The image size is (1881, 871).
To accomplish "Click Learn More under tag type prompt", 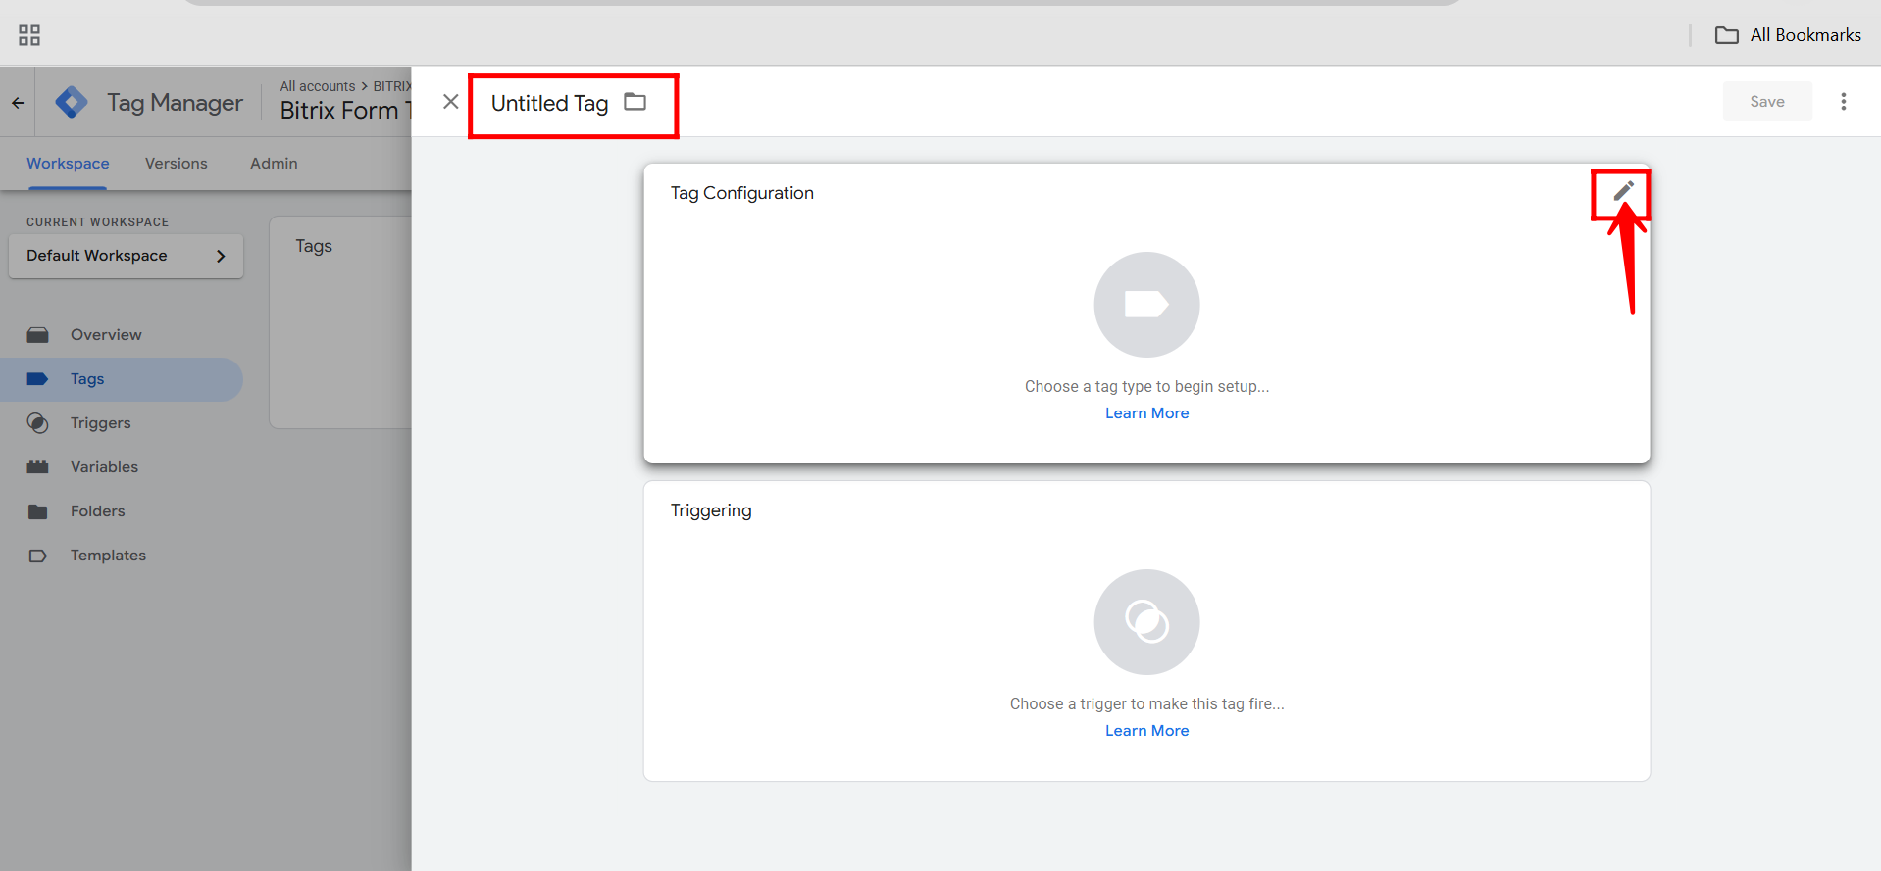I will tap(1146, 413).
